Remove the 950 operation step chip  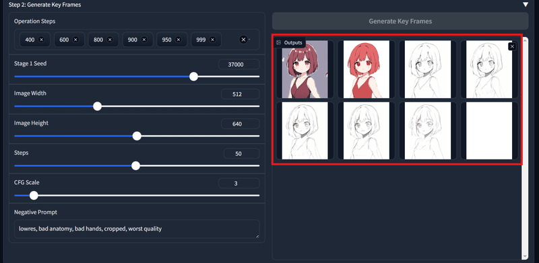(178, 40)
